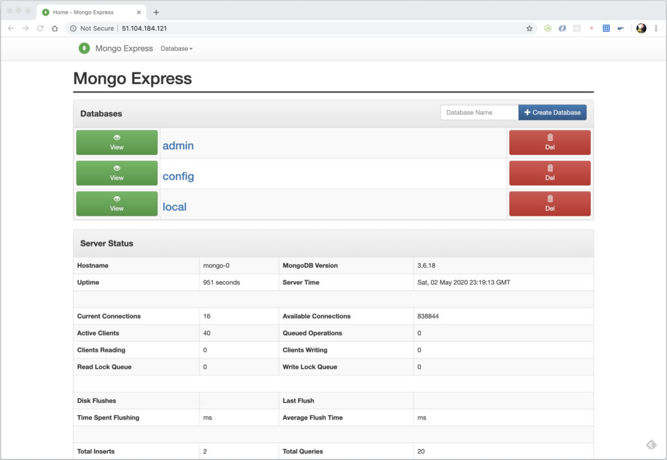This screenshot has width=667, height=460.
Task: Click the Mongo Express navbar brand link
Action: (124, 48)
